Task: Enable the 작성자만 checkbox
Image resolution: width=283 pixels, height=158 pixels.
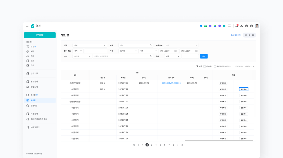Action: 205,66
